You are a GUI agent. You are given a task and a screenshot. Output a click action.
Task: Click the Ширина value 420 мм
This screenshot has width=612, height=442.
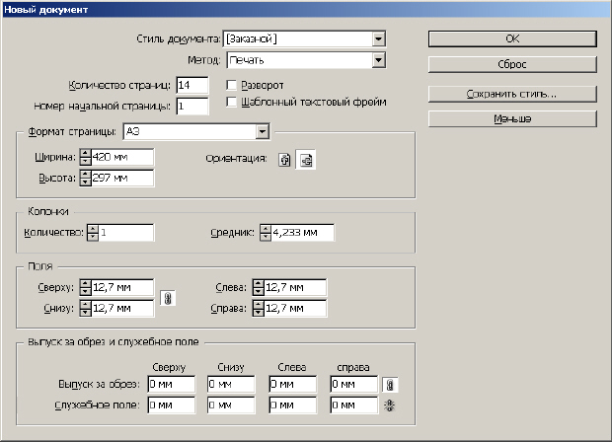point(122,157)
